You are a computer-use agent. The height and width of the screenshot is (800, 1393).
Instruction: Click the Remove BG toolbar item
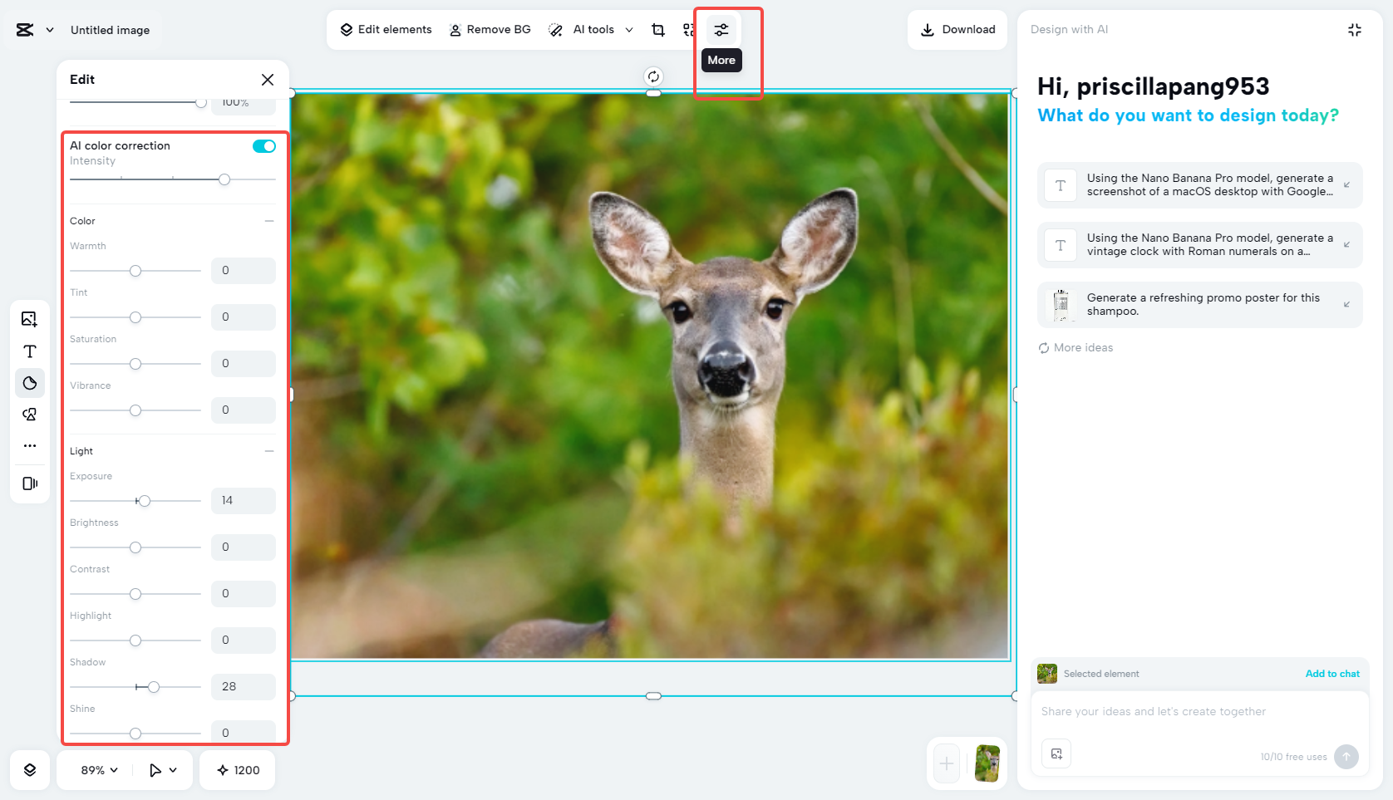click(x=490, y=29)
